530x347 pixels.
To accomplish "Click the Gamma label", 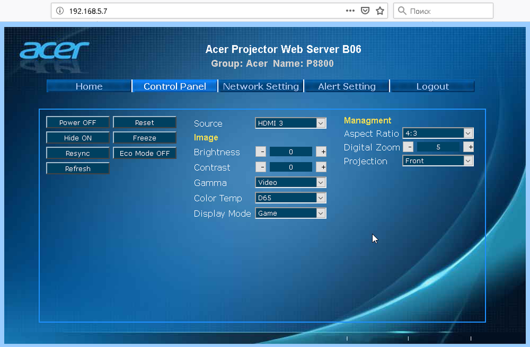I will (210, 183).
